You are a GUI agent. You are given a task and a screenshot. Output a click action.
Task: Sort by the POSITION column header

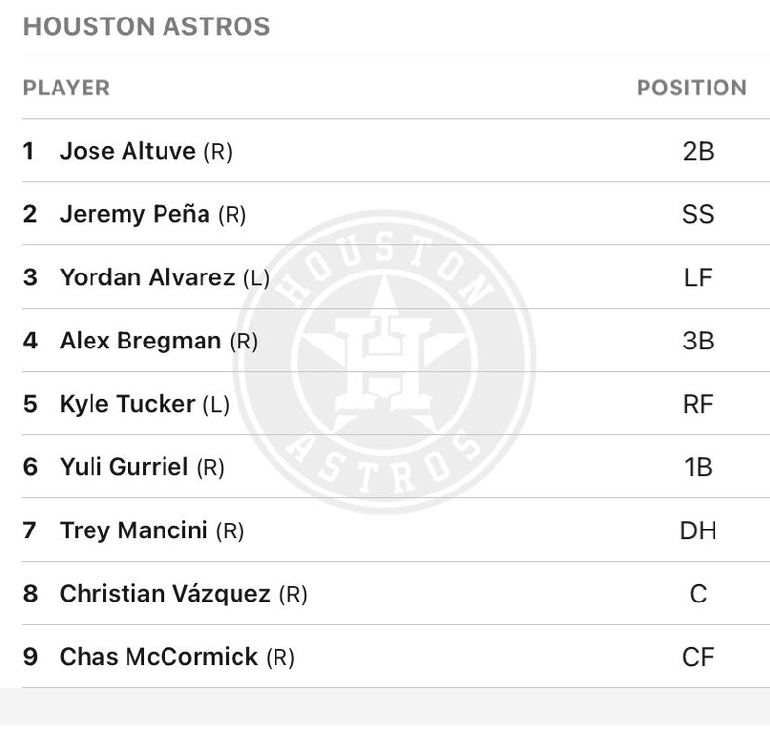(x=691, y=88)
